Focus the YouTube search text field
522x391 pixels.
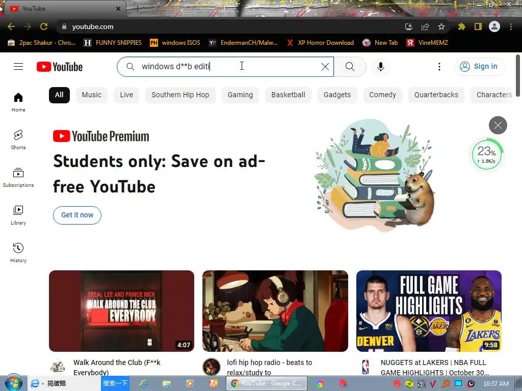click(x=225, y=67)
